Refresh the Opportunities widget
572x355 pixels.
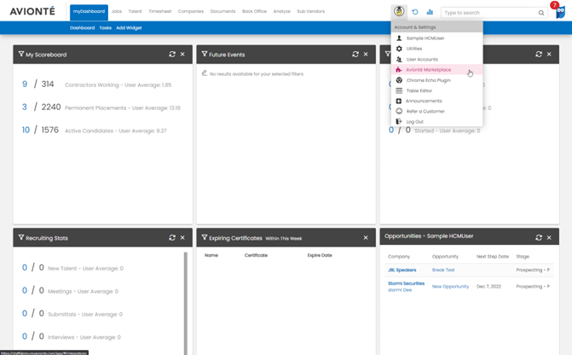click(539, 237)
